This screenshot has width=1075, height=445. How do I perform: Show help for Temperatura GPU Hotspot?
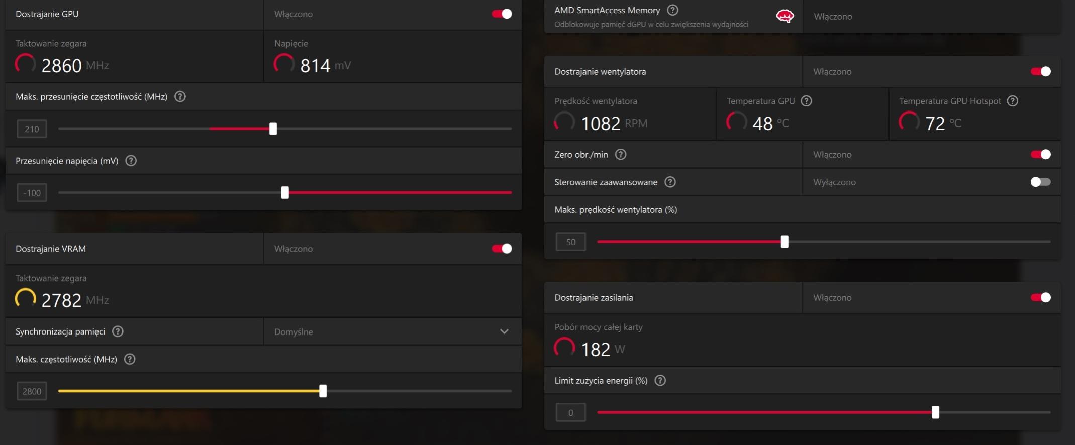pos(1013,101)
